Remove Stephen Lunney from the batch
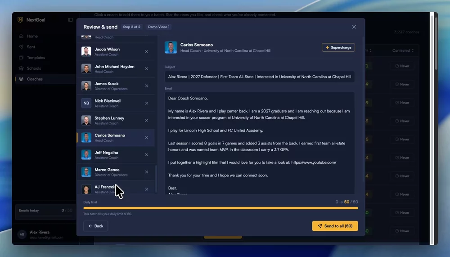The image size is (450, 257). [x=147, y=121]
